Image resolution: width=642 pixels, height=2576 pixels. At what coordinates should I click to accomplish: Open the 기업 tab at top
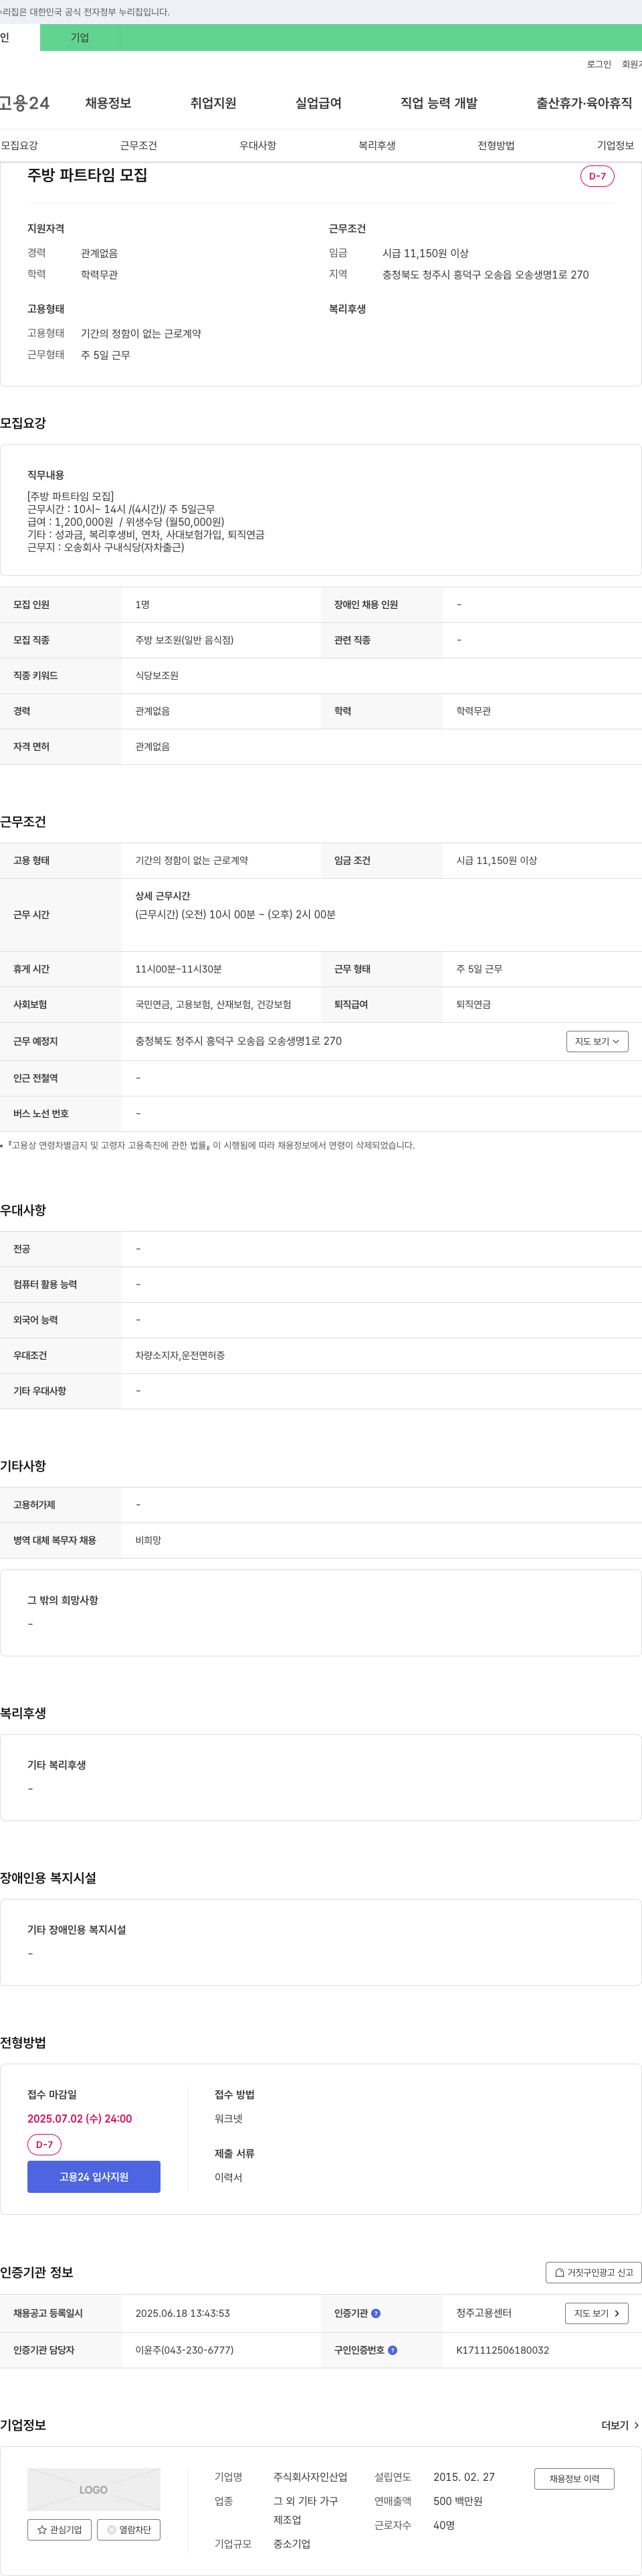pos(80,37)
